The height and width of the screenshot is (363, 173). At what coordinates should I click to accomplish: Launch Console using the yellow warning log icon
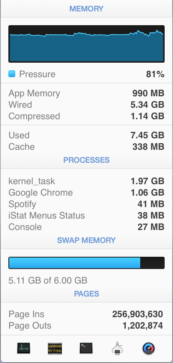55,348
